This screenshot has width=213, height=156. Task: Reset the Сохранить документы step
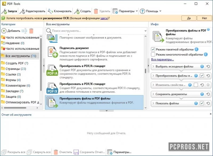click(x=208, y=94)
